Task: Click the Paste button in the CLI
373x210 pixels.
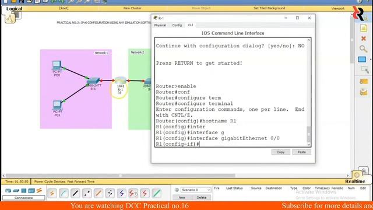Action: tap(302, 152)
